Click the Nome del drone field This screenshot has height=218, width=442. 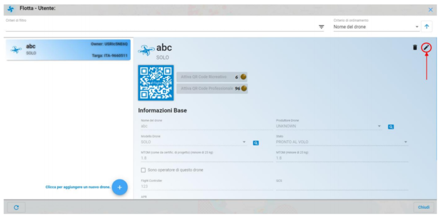tap(207, 126)
